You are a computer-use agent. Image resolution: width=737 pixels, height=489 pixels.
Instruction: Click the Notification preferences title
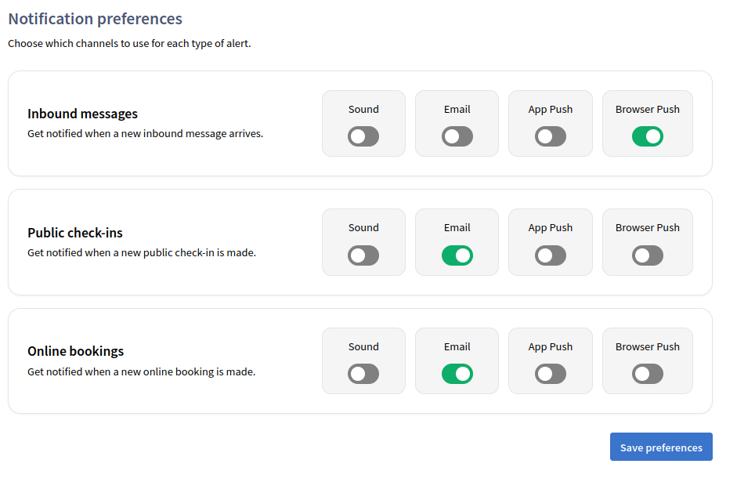pos(95,19)
